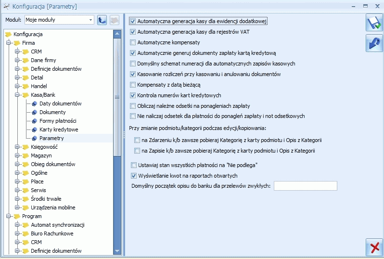Click the Biuro Rachunkowe folder icon
The image size is (384, 259).
[26, 234]
